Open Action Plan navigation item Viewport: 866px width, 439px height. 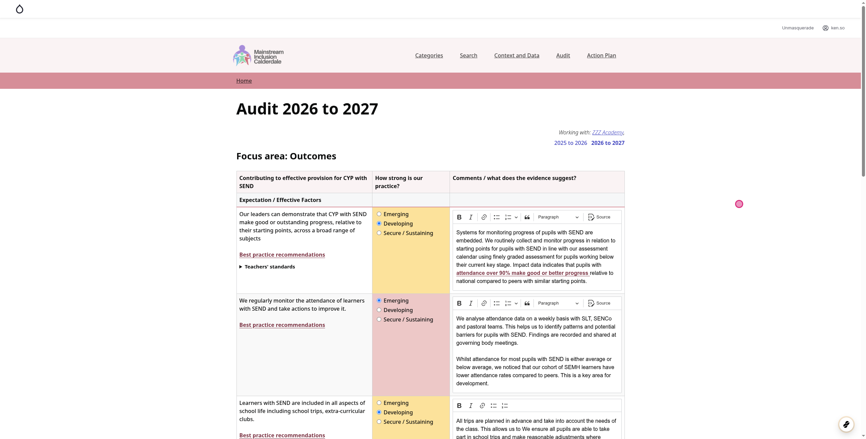coord(601,55)
